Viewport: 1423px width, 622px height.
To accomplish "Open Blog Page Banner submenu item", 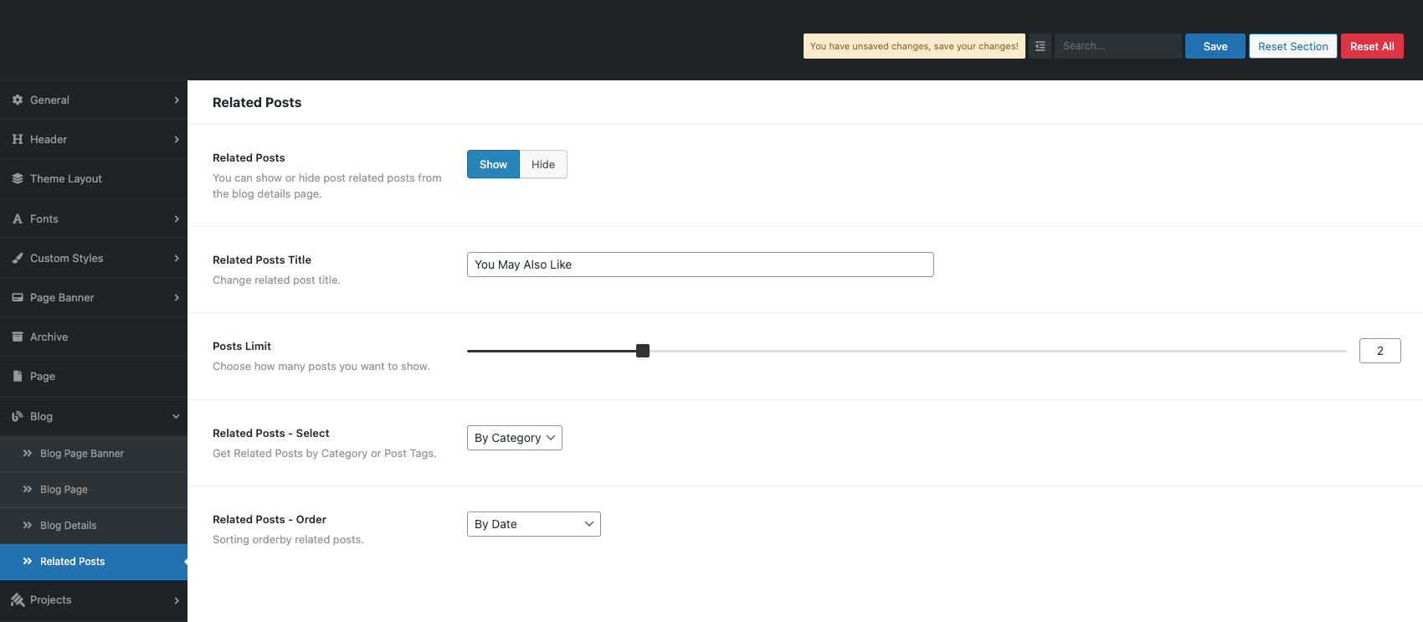I will [x=94, y=453].
